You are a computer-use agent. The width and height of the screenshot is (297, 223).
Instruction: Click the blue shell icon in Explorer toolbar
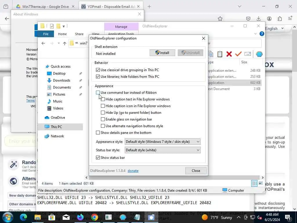coord(259,54)
